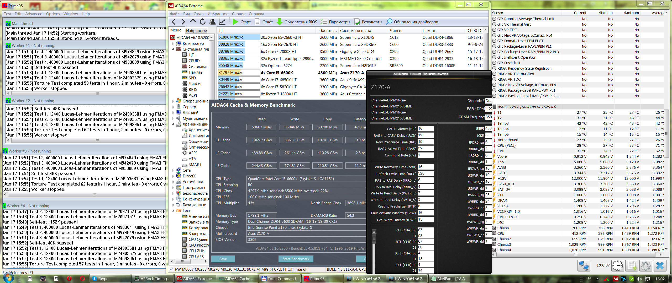672x283 pixels.
Task: Click the green Старт play icon
Action: 235,22
